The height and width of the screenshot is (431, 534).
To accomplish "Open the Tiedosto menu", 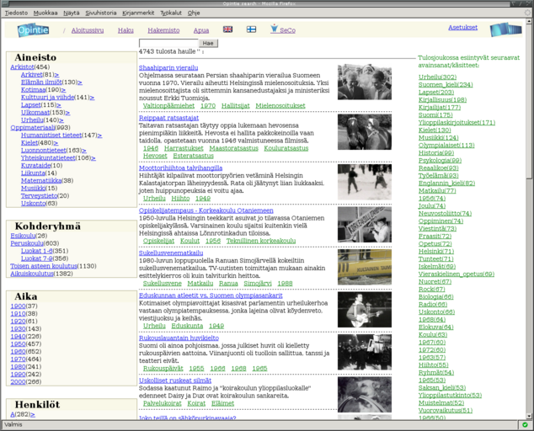I will [16, 13].
